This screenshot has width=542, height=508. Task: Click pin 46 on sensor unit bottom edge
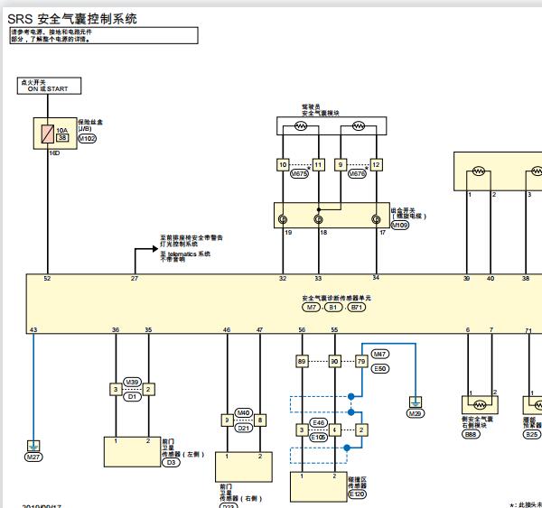227,330
